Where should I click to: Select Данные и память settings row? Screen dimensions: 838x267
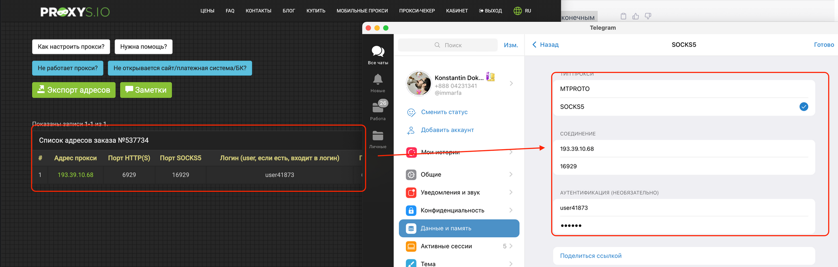[459, 228]
